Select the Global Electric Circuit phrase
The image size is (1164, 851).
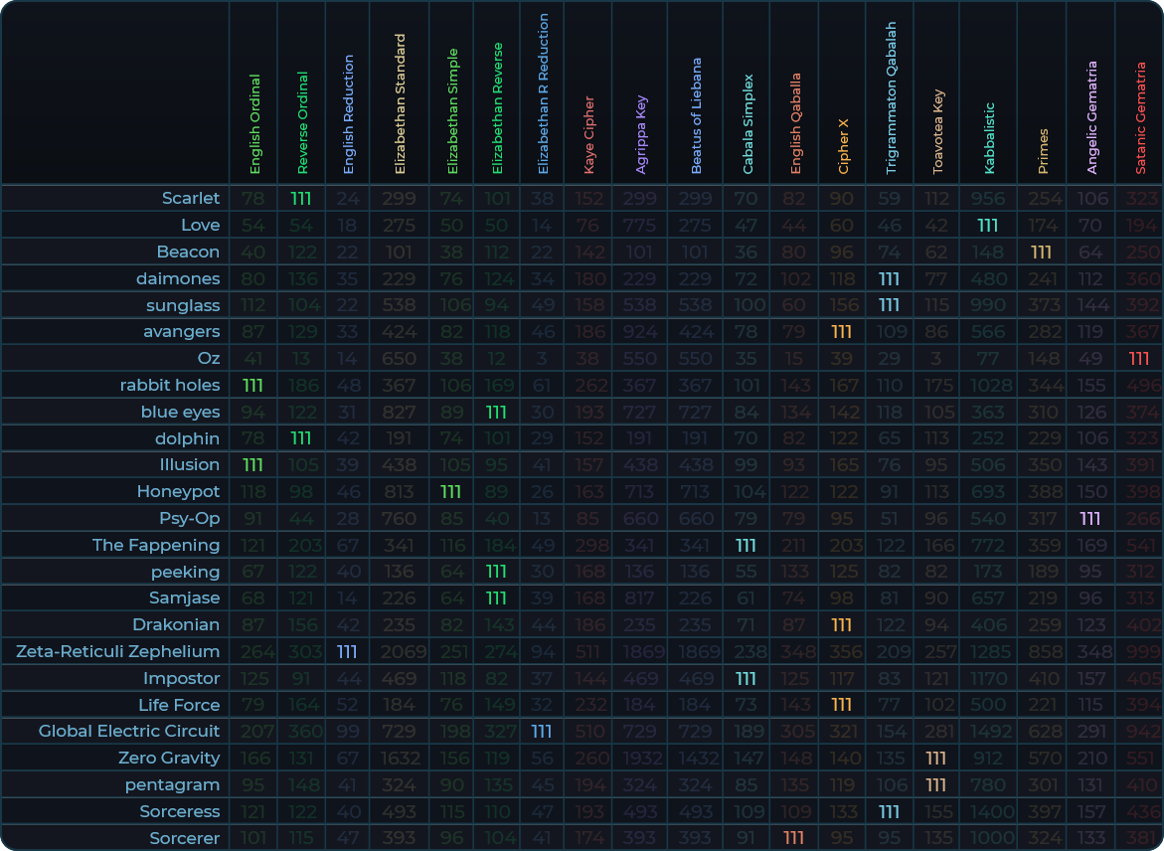129,731
